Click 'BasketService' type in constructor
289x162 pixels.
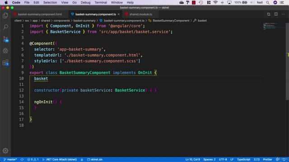[x=130, y=90]
